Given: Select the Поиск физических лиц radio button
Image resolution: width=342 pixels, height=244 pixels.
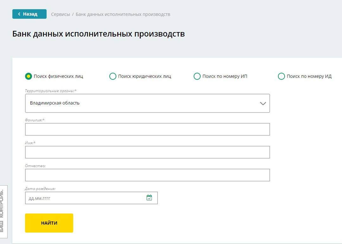Looking at the screenshot, I should [29, 76].
